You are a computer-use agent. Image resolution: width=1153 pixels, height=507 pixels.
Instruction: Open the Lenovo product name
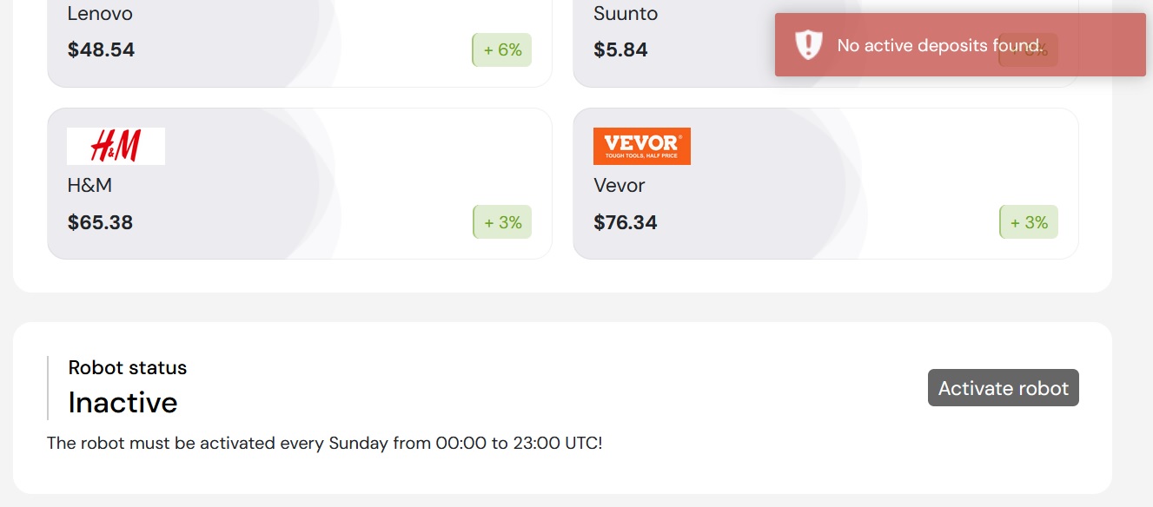[x=100, y=14]
